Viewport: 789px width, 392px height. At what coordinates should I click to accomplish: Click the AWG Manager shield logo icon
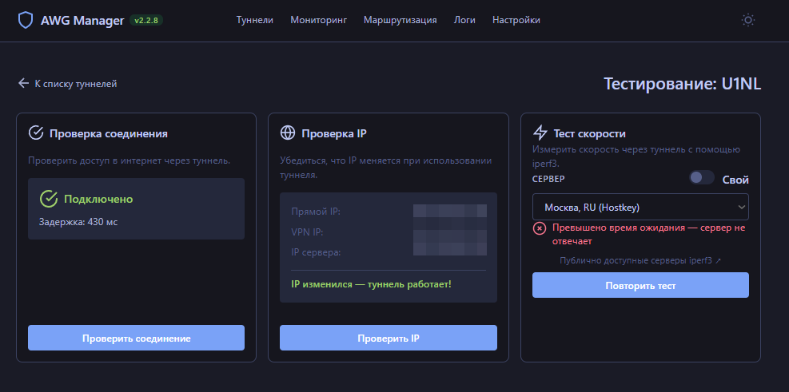(x=26, y=20)
